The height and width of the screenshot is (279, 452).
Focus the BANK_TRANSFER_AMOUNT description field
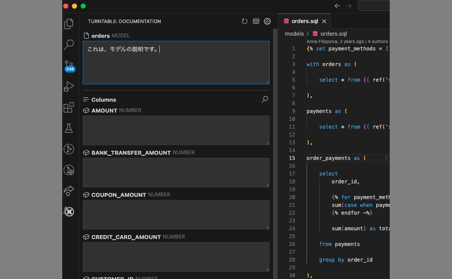tap(176, 173)
